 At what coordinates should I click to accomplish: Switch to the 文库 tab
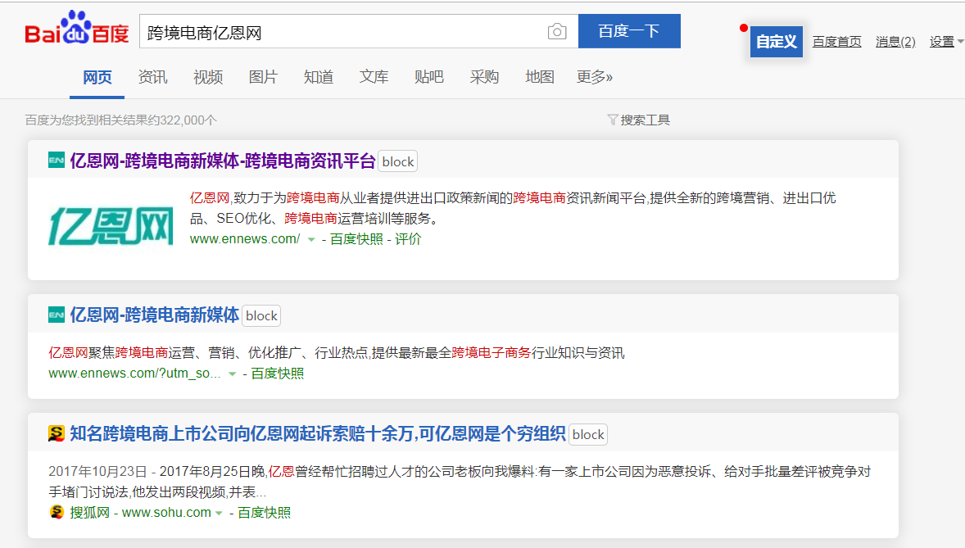[374, 77]
